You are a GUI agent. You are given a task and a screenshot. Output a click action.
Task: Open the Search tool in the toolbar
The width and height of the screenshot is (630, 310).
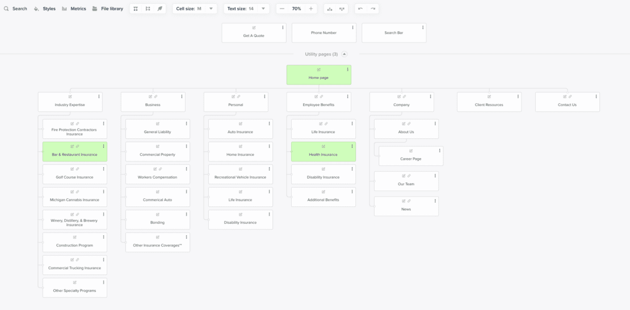pyautogui.click(x=15, y=9)
